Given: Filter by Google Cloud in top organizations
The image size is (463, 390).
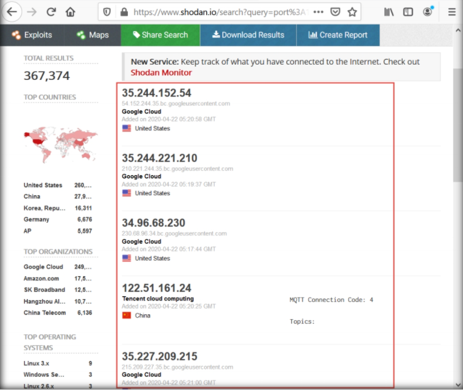Looking at the screenshot, I should point(44,267).
